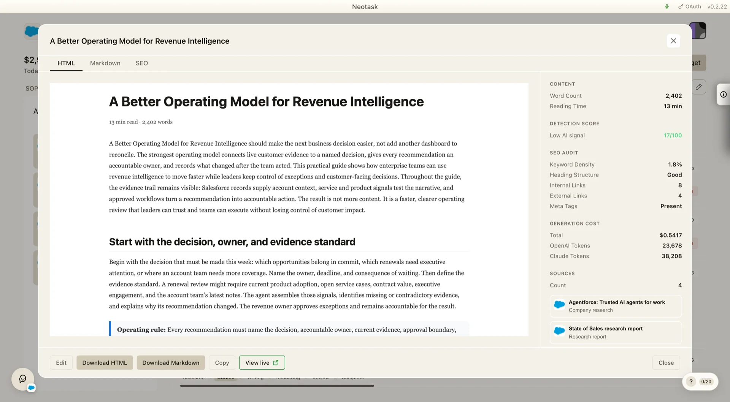Switch to the Markdown tab

click(105, 63)
